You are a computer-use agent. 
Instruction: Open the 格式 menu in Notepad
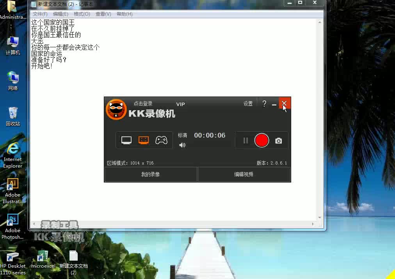coord(82,14)
